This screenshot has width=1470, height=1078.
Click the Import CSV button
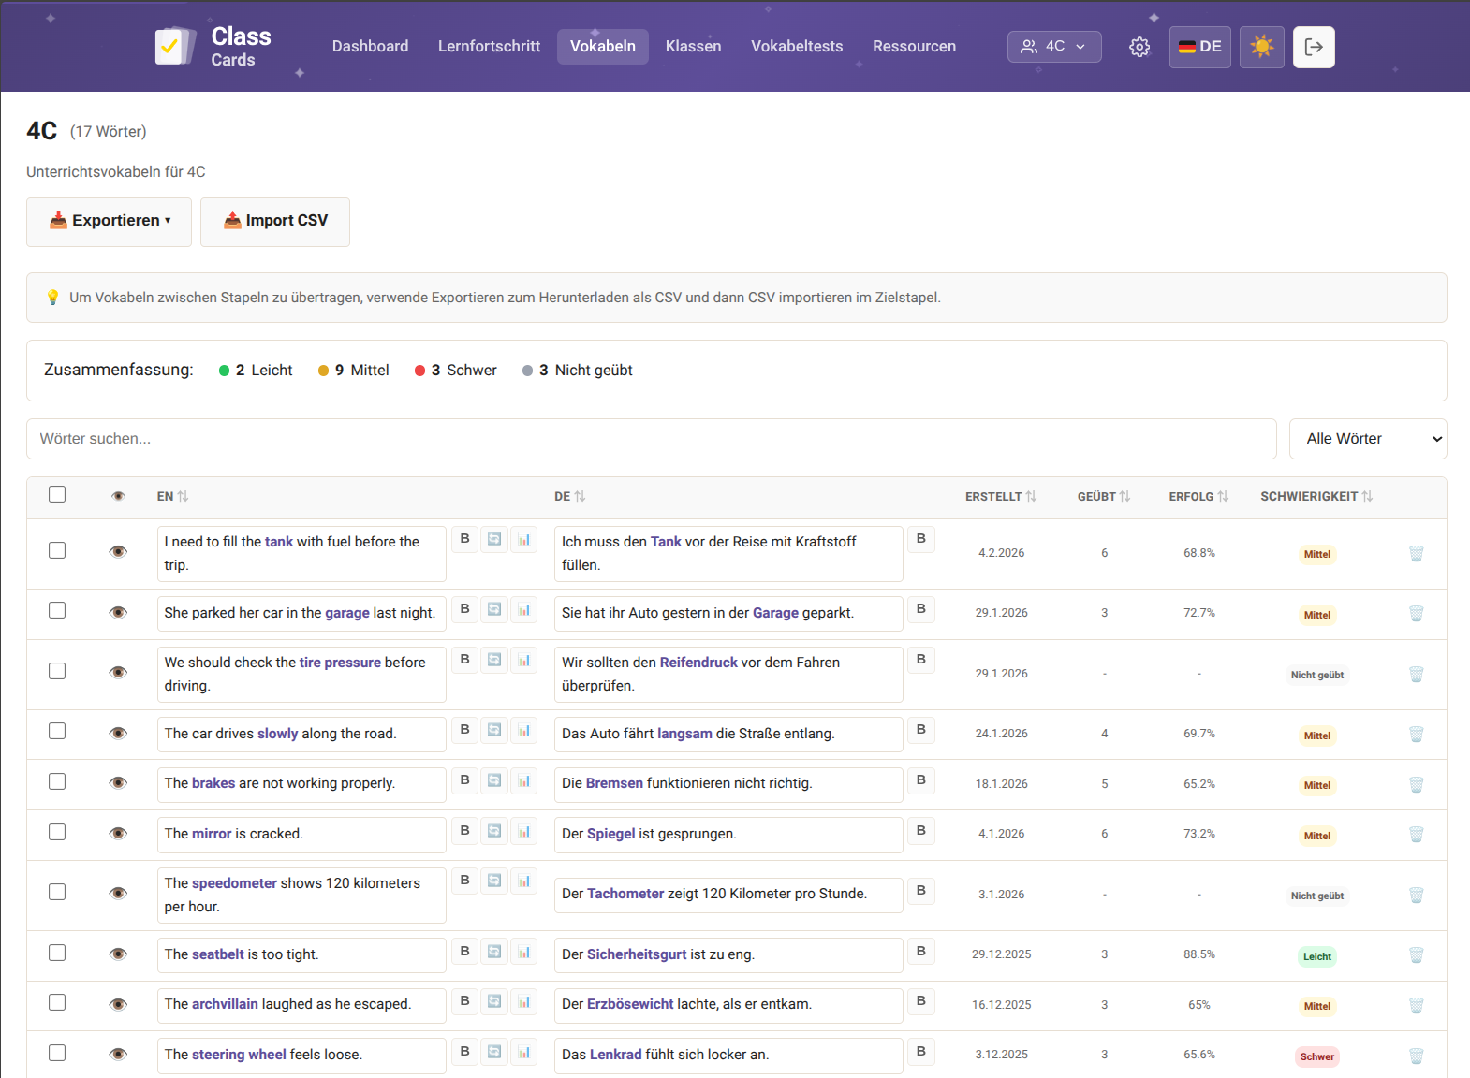(275, 222)
